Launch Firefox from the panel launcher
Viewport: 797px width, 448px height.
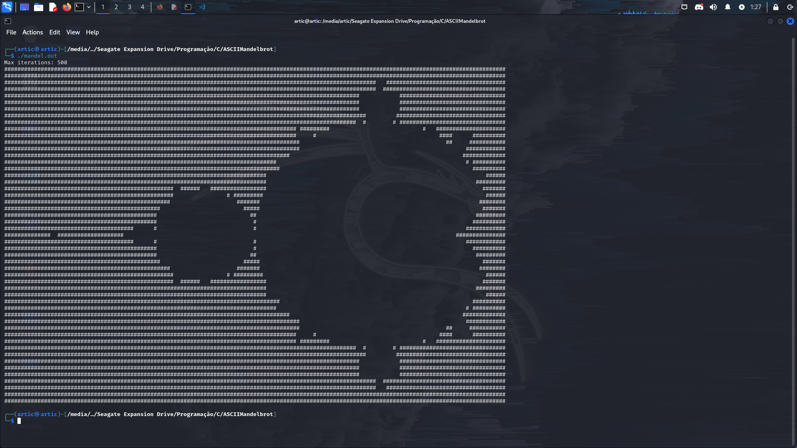coord(67,7)
